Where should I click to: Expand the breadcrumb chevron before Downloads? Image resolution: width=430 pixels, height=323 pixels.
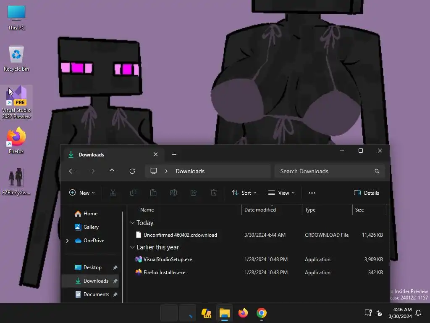click(166, 171)
